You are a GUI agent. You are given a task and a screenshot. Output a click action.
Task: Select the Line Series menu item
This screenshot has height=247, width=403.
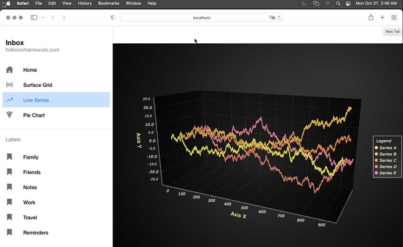pos(56,100)
